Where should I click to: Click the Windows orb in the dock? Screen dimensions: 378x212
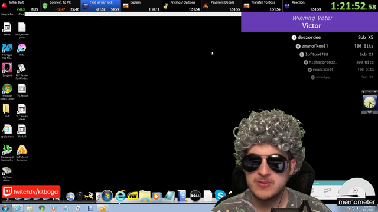[x=107, y=196]
